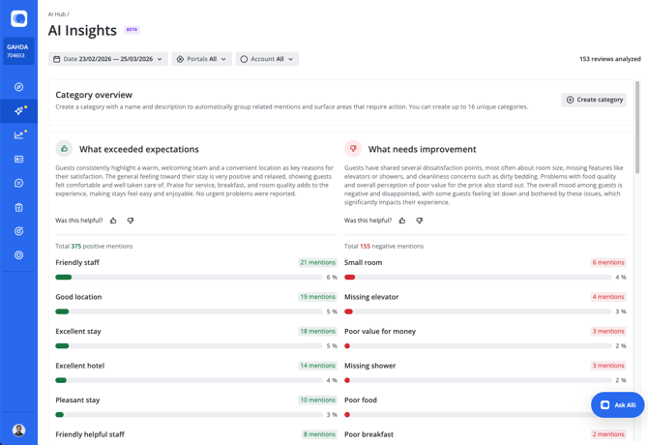
Task: Open the clipboard icon in sidebar
Action: coord(18,207)
